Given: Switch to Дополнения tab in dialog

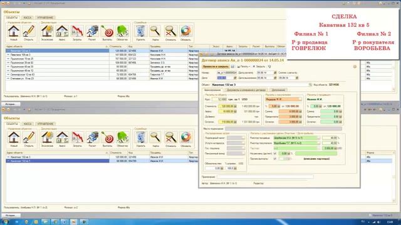Looking at the screenshot, I should 278,90.
